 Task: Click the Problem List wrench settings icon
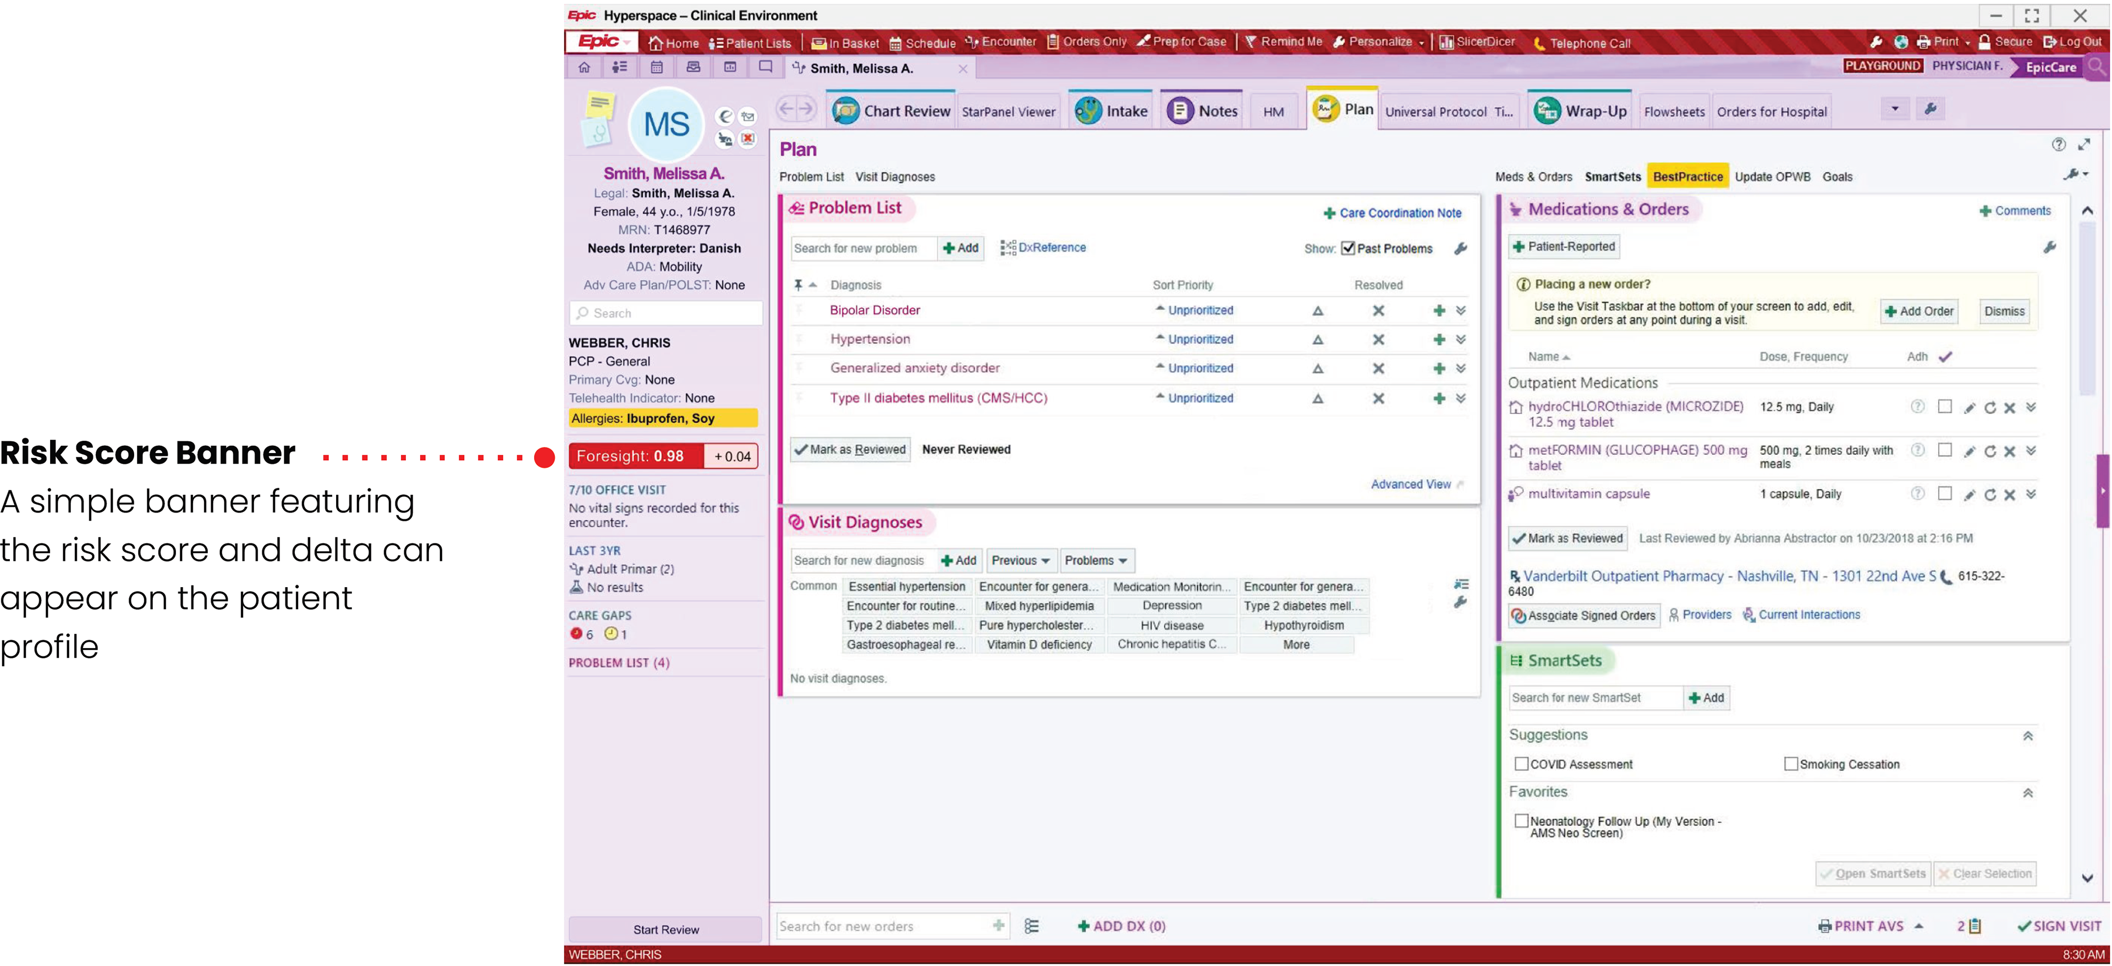coord(1460,249)
